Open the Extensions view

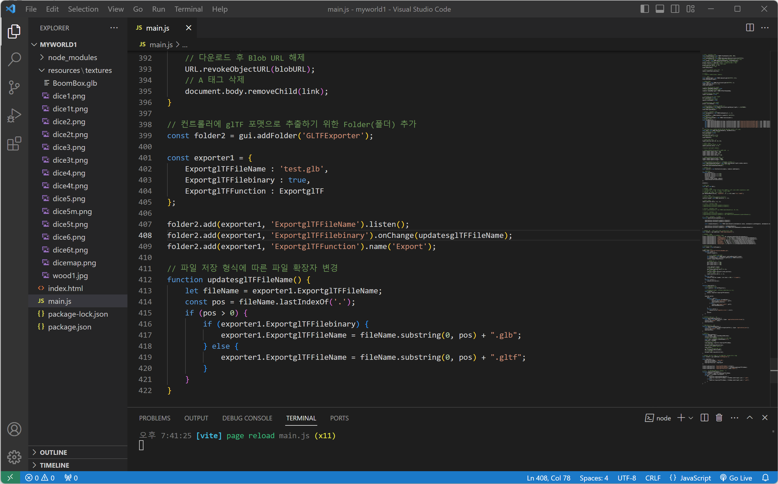(14, 144)
